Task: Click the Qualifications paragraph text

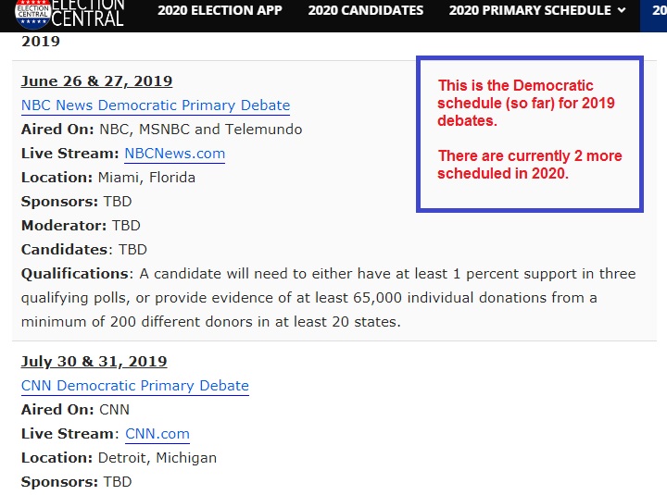Action: coord(328,297)
